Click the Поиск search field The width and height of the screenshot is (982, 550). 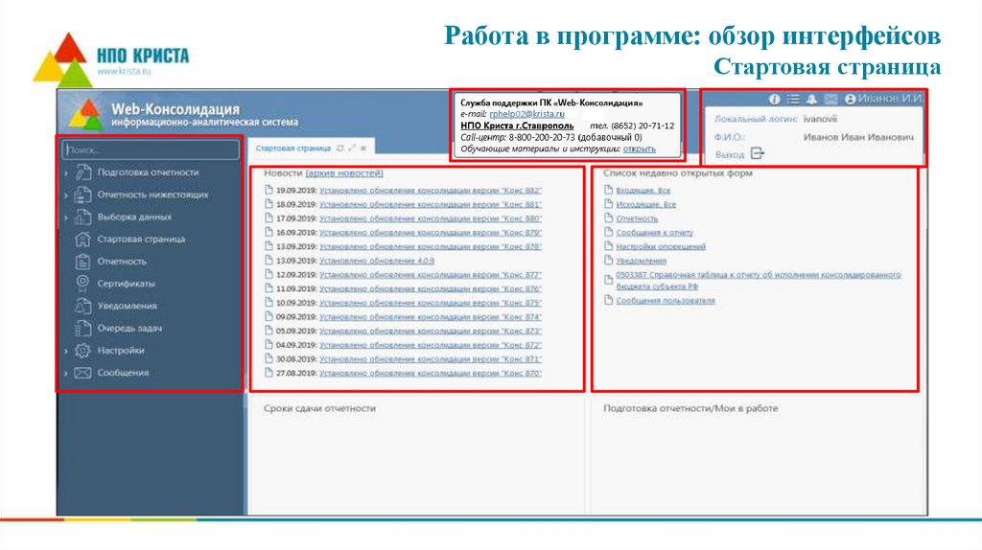[151, 149]
